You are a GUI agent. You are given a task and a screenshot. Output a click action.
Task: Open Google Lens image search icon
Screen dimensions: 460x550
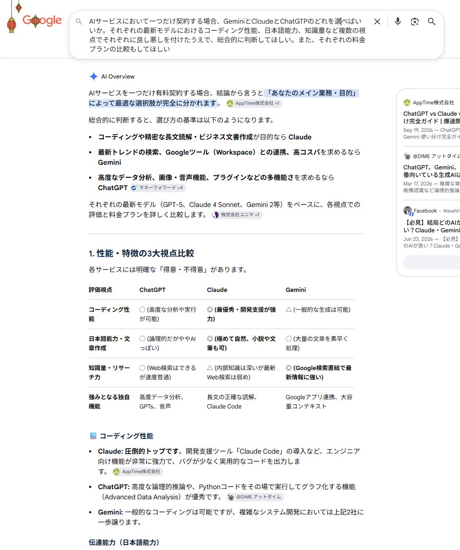(x=415, y=22)
